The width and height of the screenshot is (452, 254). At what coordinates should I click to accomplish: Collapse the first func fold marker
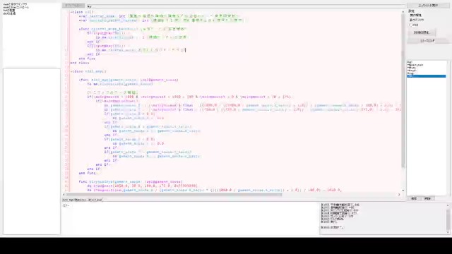tap(80, 29)
